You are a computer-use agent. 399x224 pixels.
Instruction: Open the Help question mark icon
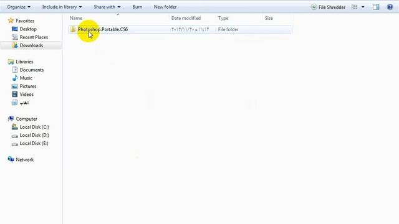click(390, 7)
